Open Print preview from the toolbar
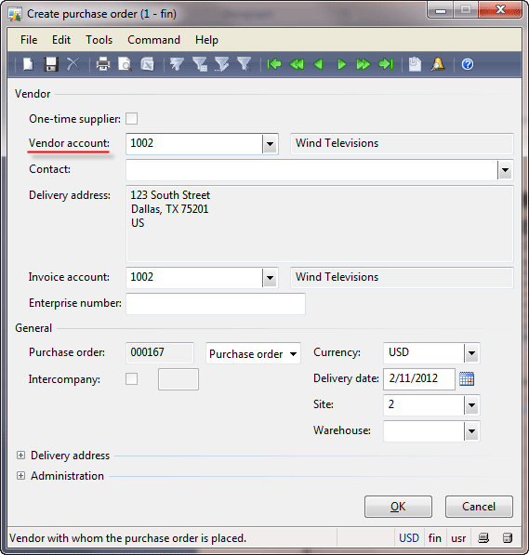 tap(125, 64)
